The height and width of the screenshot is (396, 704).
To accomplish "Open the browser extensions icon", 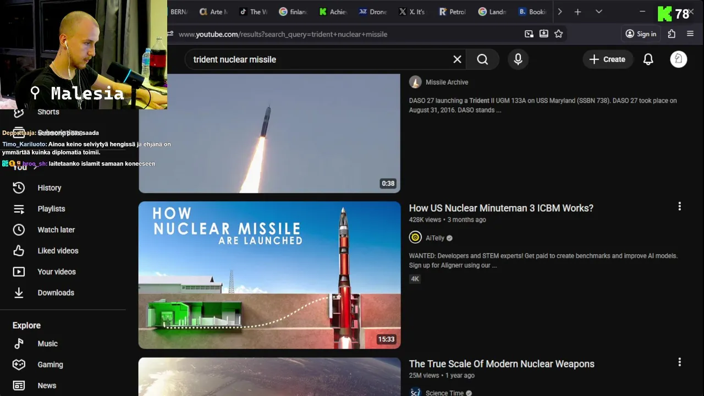I will click(x=672, y=34).
